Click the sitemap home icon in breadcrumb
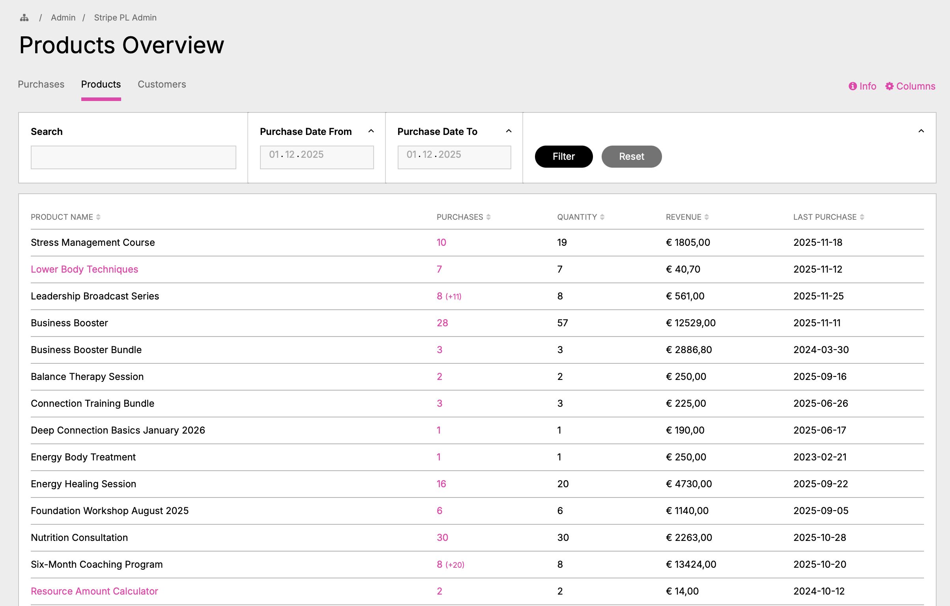This screenshot has width=950, height=606. [24, 18]
